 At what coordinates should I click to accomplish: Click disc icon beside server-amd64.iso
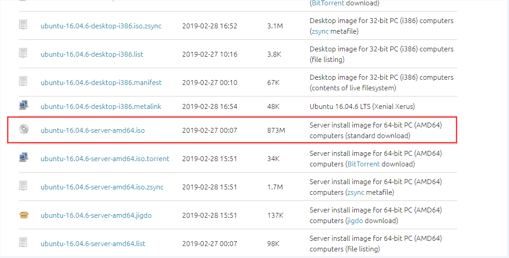24,129
